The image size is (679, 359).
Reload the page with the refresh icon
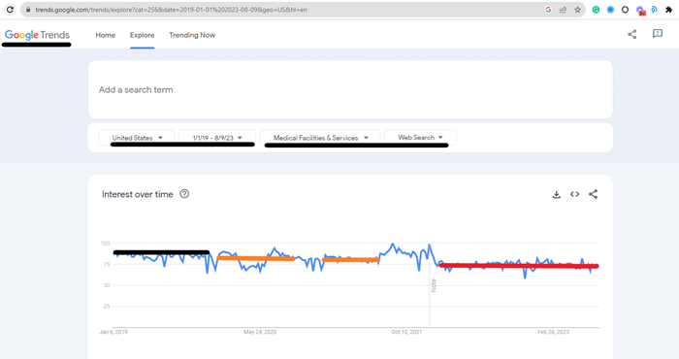tap(10, 10)
